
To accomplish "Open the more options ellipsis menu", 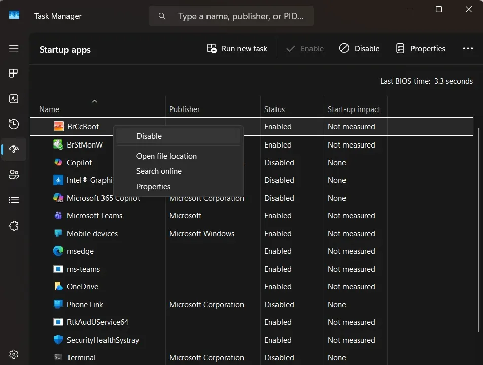I will [x=467, y=48].
